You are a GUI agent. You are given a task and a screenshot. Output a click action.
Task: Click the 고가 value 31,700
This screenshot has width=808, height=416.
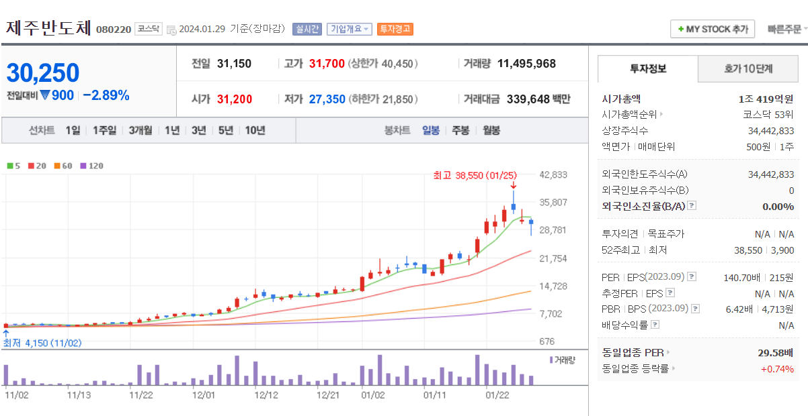point(327,64)
